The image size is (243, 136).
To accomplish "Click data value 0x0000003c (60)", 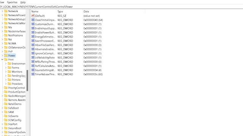I will pos(93,74).
